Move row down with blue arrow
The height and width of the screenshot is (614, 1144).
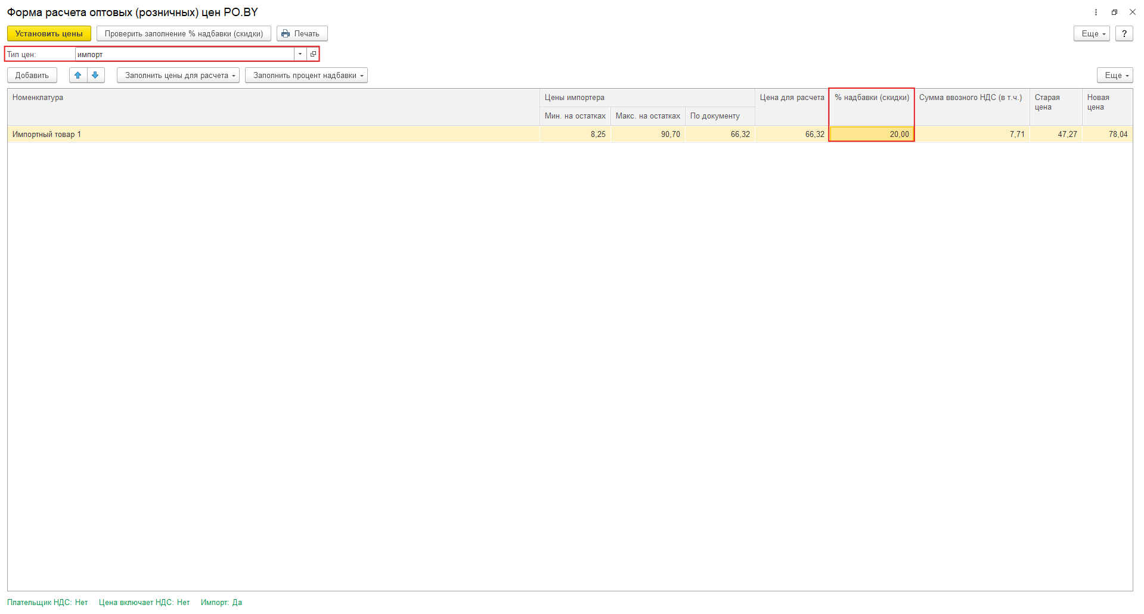pyautogui.click(x=95, y=75)
